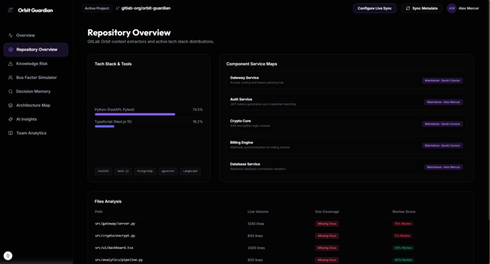Select the Database Service component title
The image size is (490, 264).
pyautogui.click(x=245, y=164)
